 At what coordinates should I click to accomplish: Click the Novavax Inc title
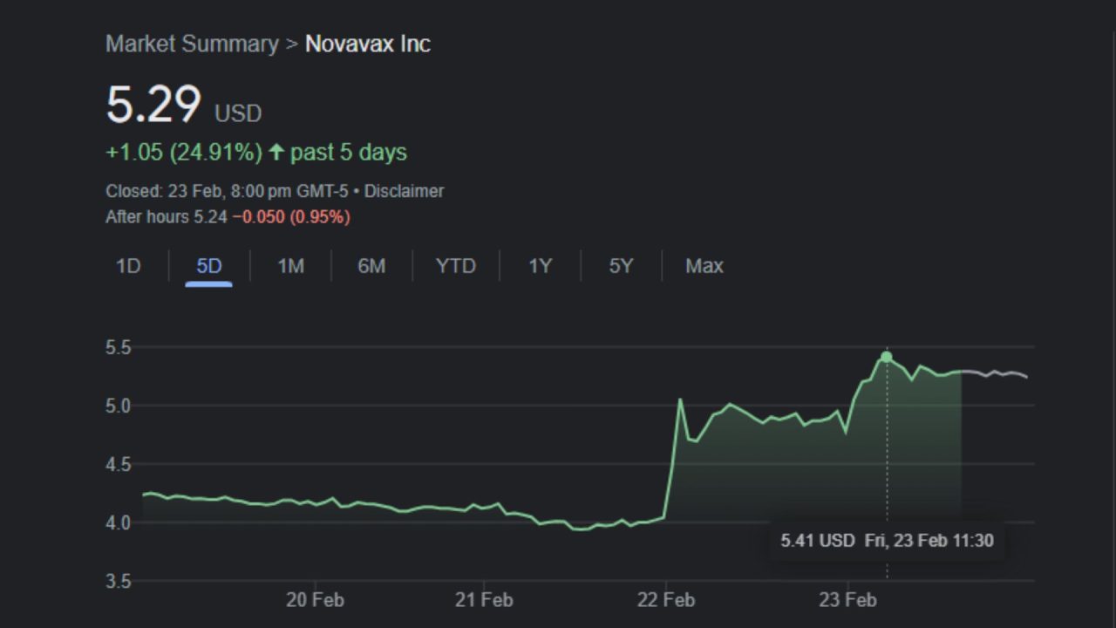click(x=368, y=44)
